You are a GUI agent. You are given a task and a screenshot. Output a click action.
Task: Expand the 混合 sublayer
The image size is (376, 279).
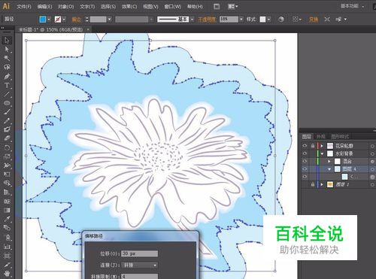click(x=329, y=162)
